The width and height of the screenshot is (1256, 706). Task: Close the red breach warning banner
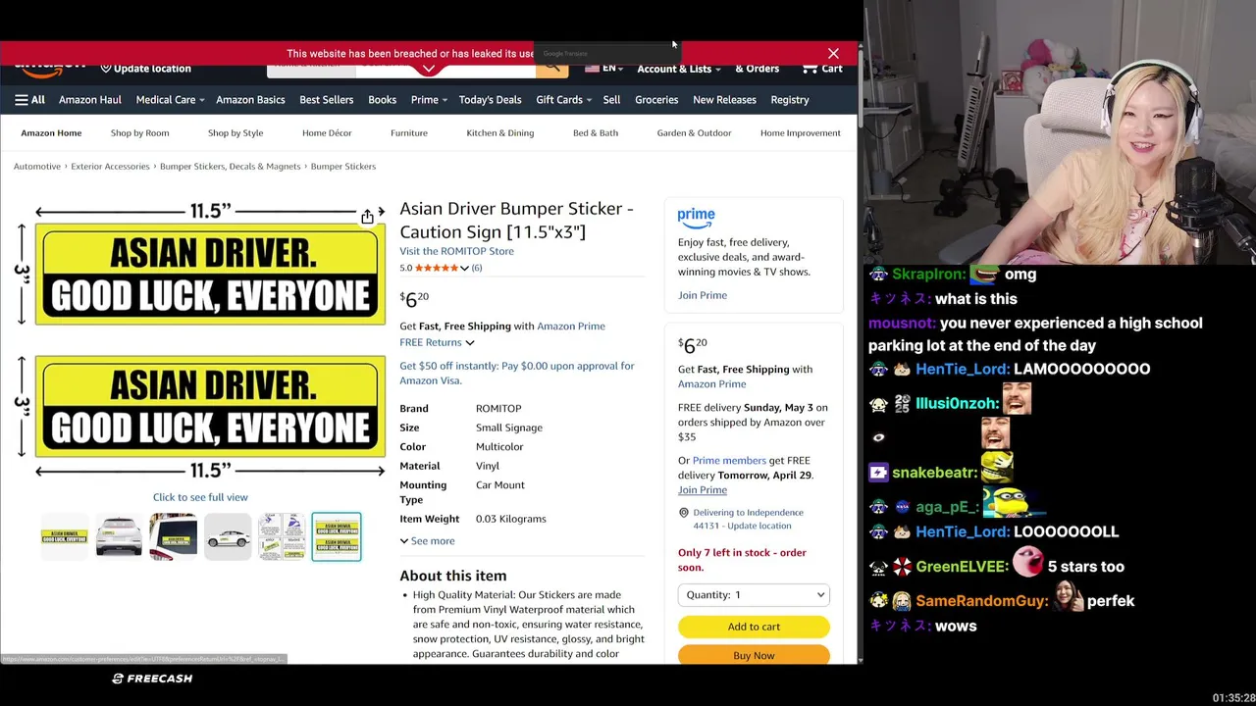tap(833, 53)
